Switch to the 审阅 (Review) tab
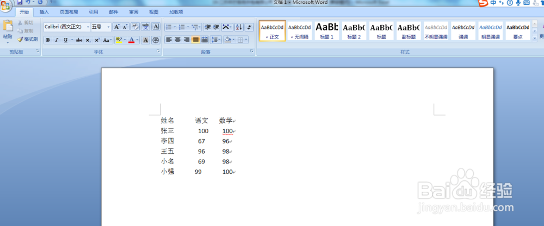 (134, 12)
